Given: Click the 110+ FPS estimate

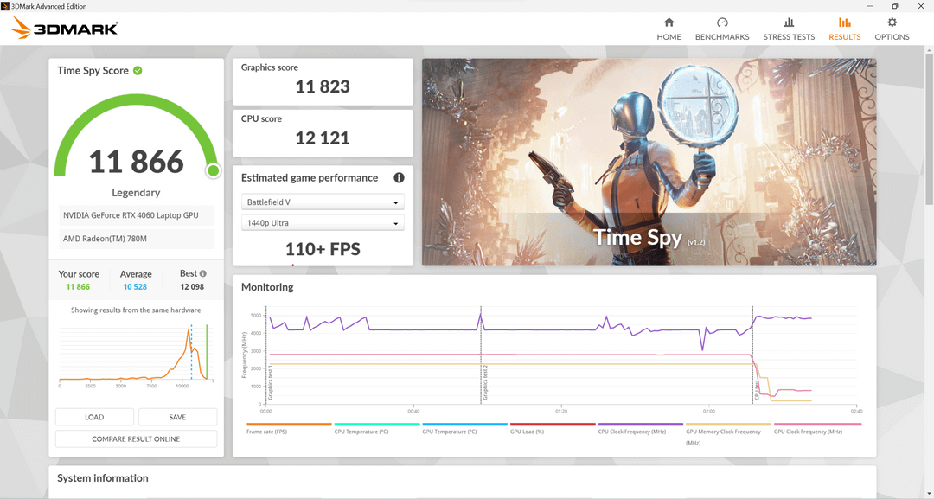Looking at the screenshot, I should 323,249.
